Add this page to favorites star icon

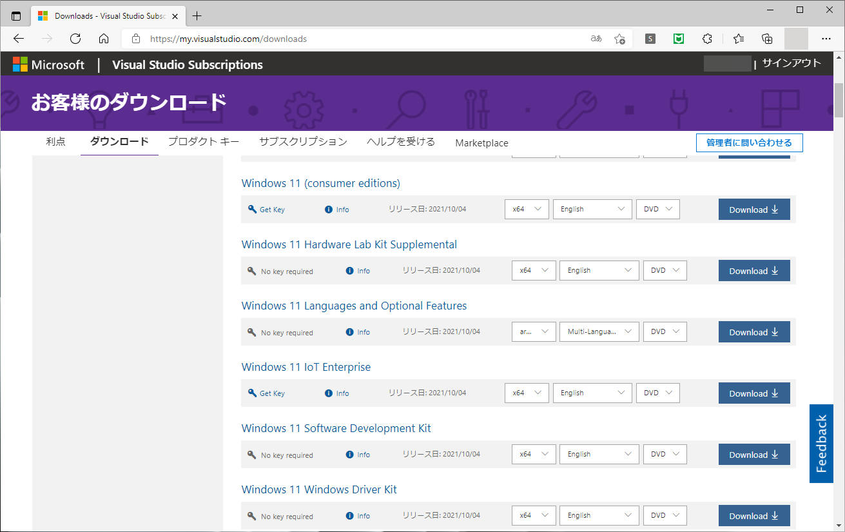[x=619, y=39]
